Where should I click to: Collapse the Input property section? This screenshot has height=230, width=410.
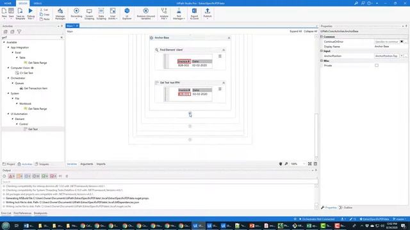pos(322,51)
